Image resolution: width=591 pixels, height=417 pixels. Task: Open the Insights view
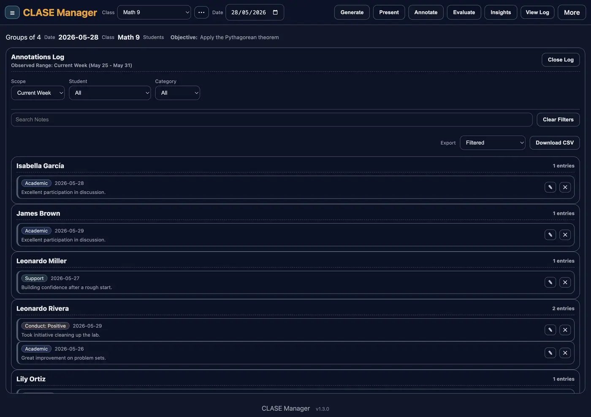pos(501,12)
